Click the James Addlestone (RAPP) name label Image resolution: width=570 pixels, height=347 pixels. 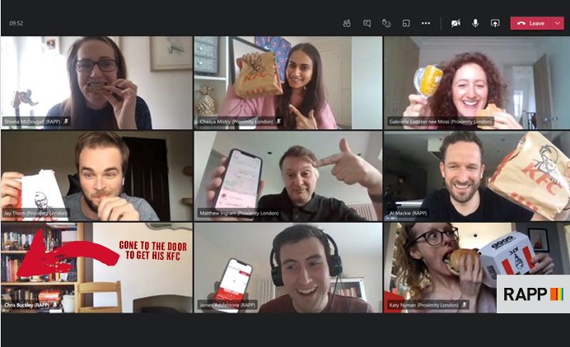point(227,305)
